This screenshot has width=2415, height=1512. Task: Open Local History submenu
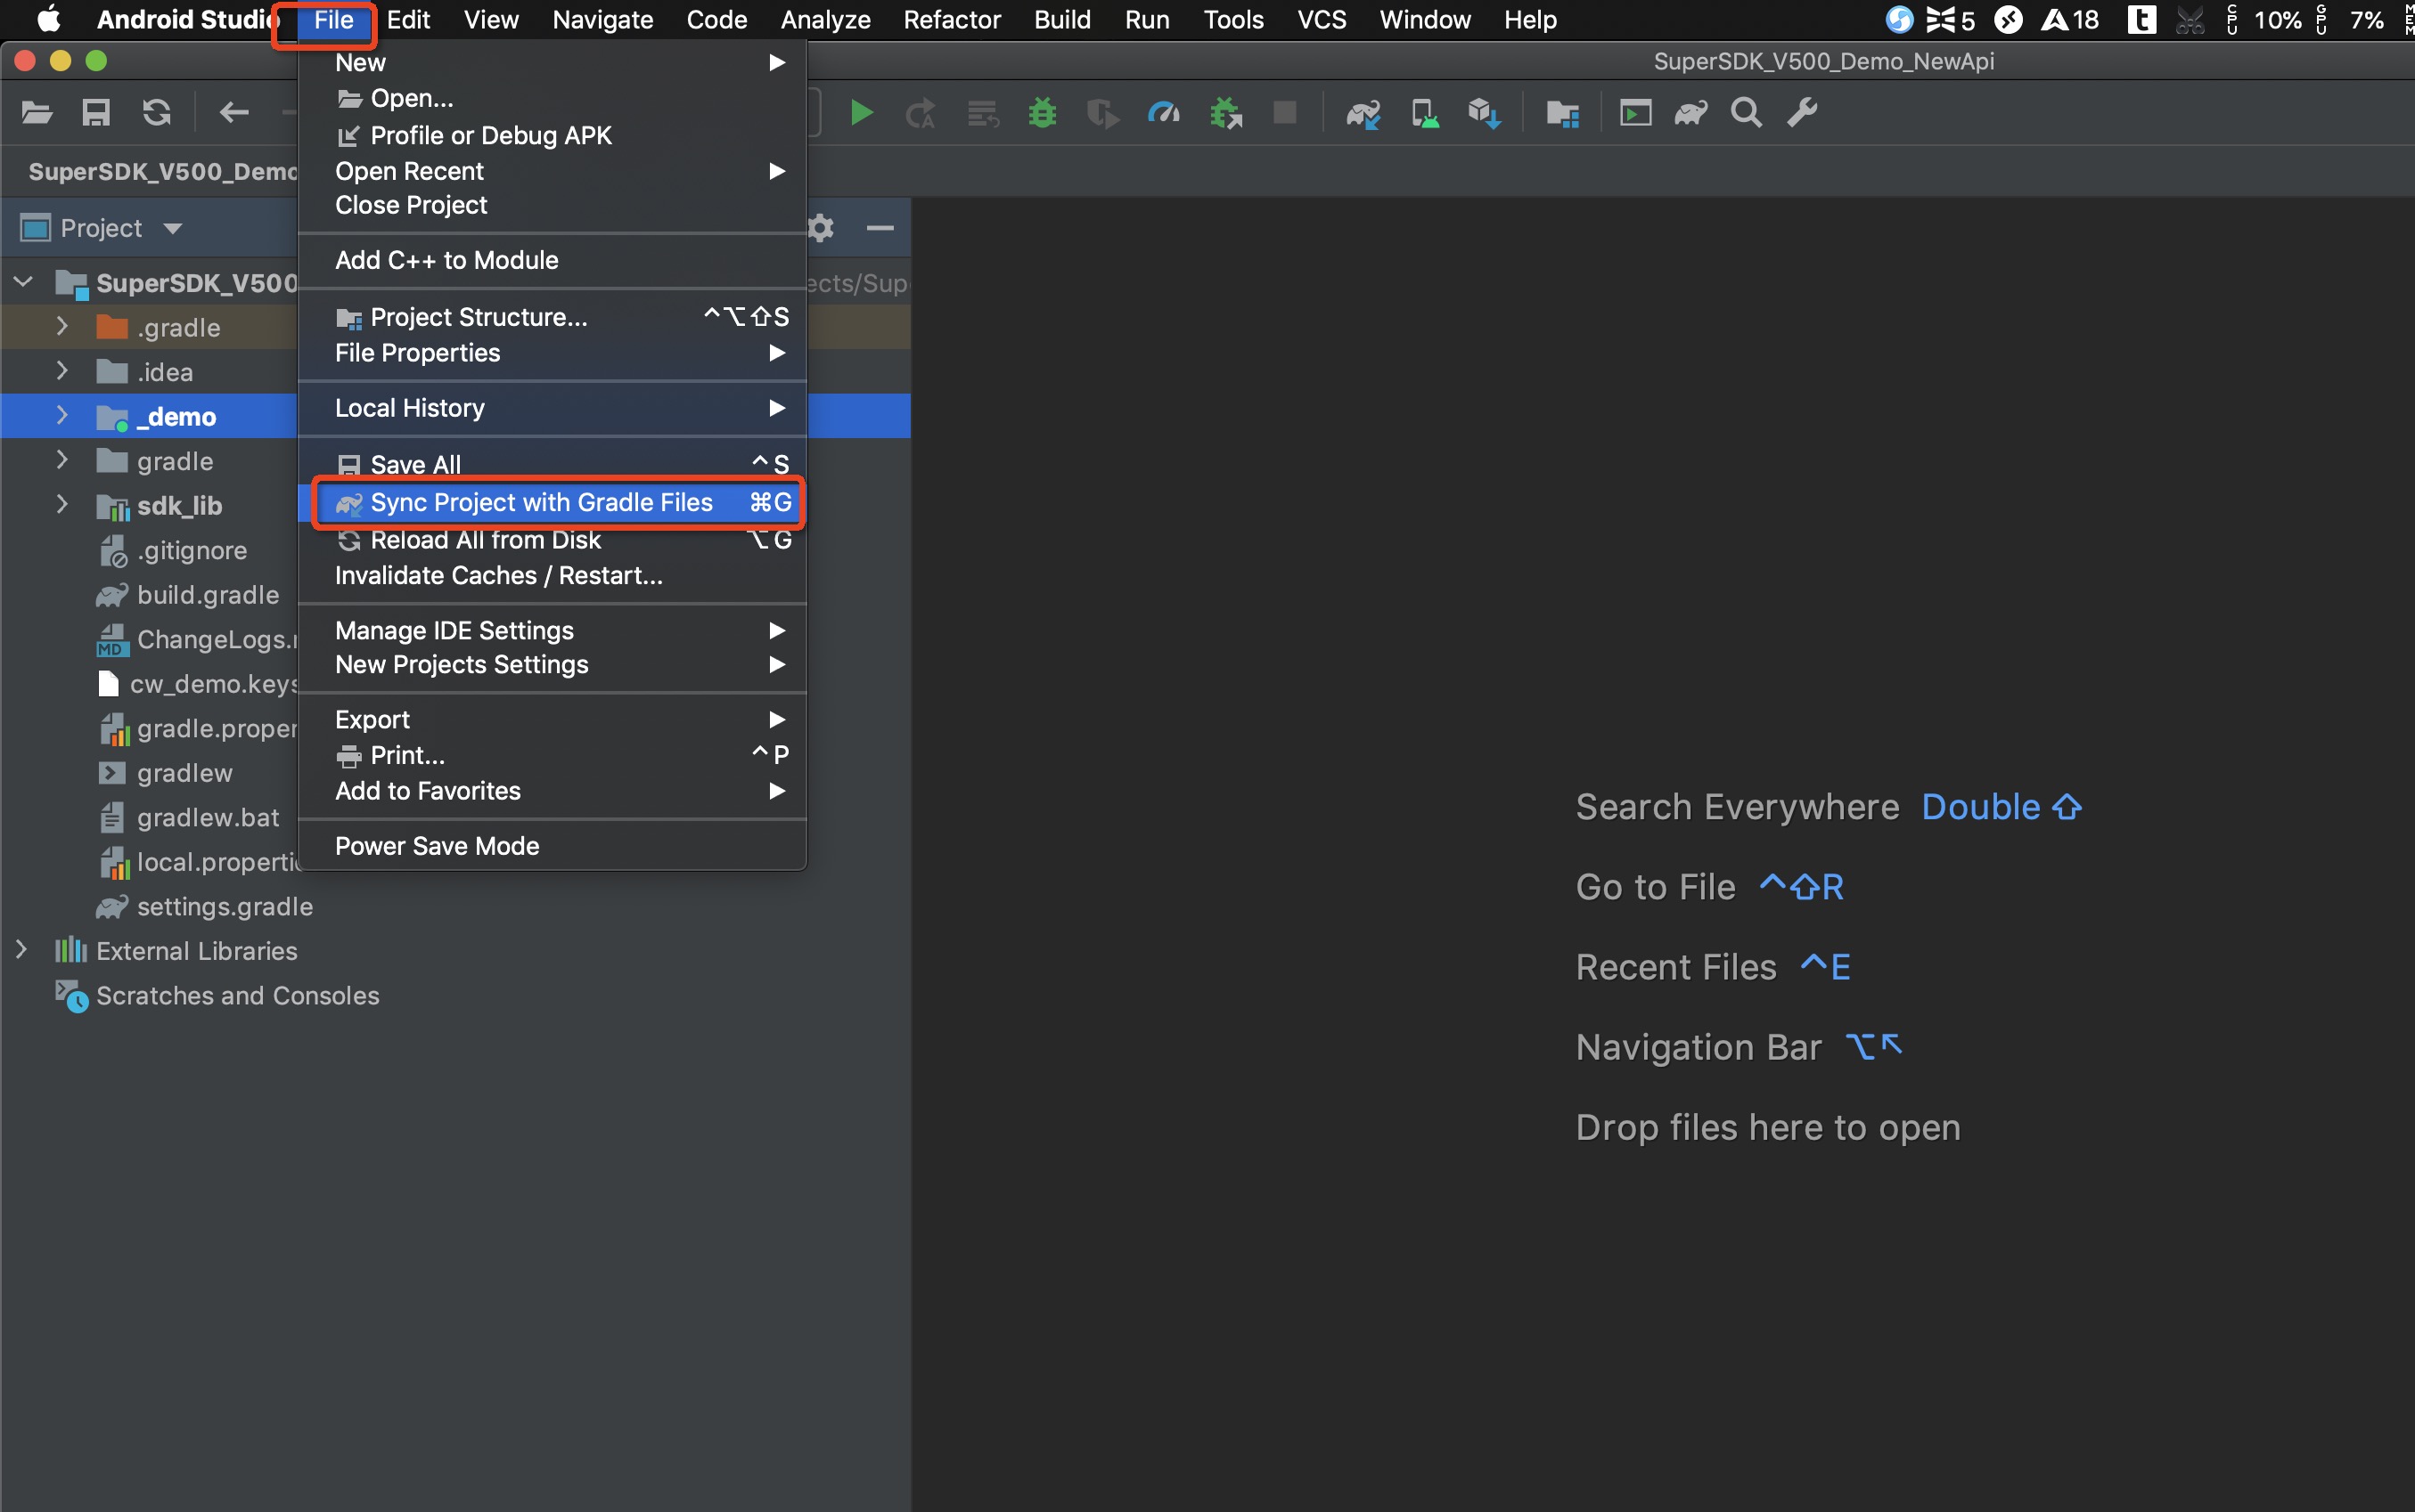(x=553, y=408)
